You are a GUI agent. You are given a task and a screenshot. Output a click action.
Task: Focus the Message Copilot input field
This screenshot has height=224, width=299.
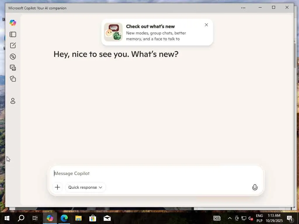pyautogui.click(x=157, y=173)
